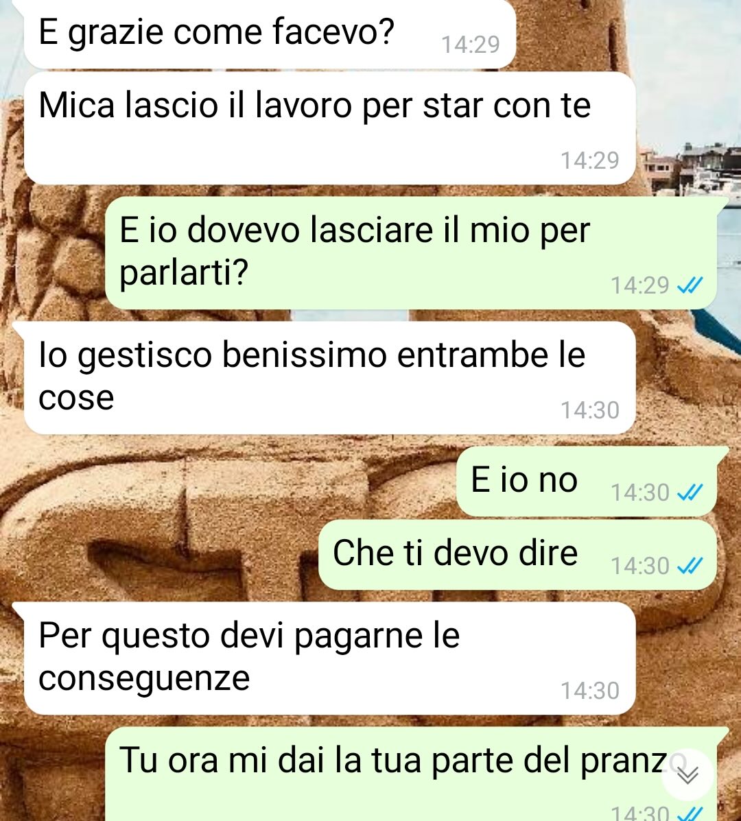Tap 14:29 timestamp on 'E grazie' message
This screenshot has height=821, width=741.
[x=470, y=45]
